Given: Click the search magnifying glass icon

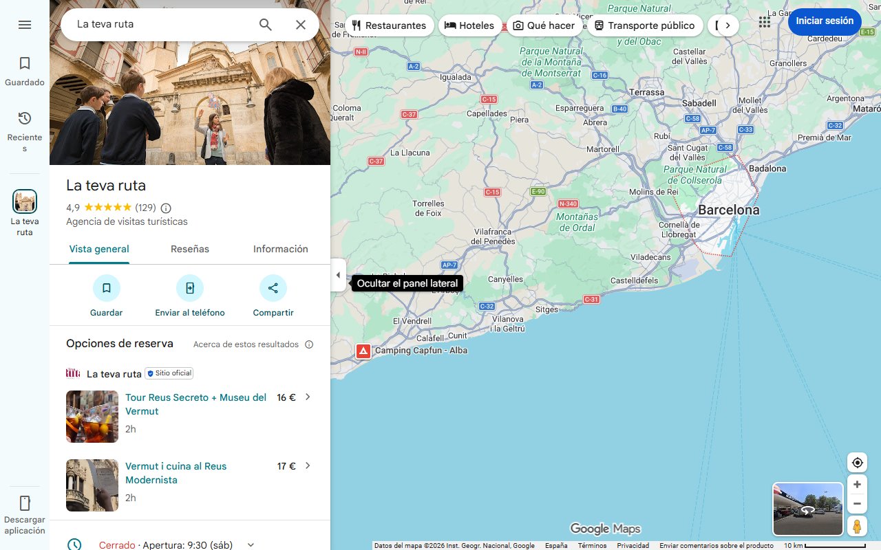Looking at the screenshot, I should (265, 24).
